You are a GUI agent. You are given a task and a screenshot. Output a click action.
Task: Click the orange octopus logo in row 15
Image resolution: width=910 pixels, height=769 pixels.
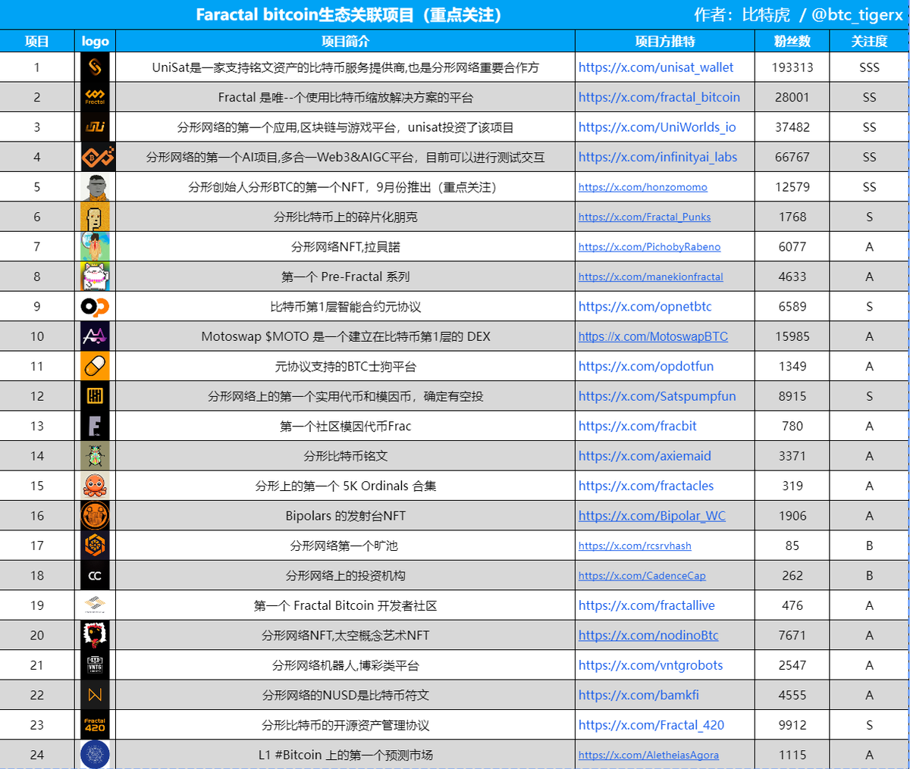click(x=95, y=486)
